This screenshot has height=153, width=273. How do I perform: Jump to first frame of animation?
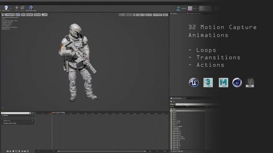tap(8, 151)
